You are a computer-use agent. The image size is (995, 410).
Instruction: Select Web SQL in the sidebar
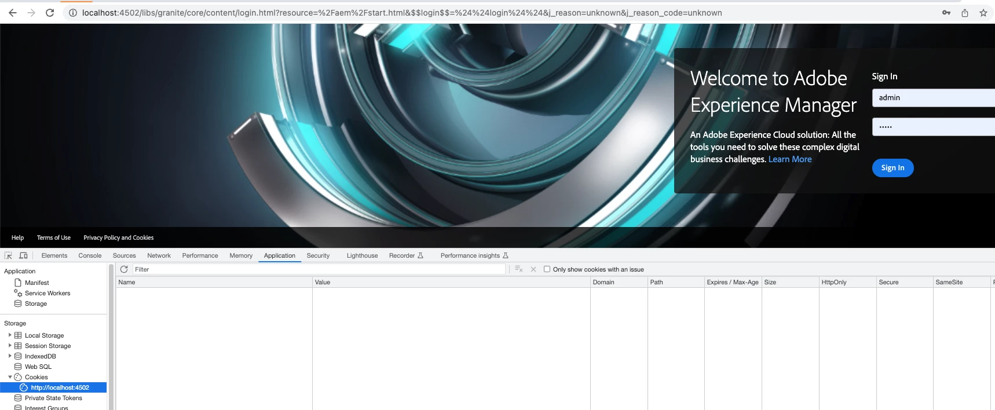pos(38,367)
